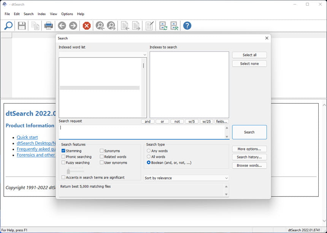The width and height of the screenshot is (327, 233).
Task: Open the Search menu
Action: 29,14
